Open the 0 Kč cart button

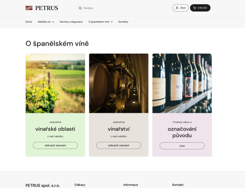200,8
